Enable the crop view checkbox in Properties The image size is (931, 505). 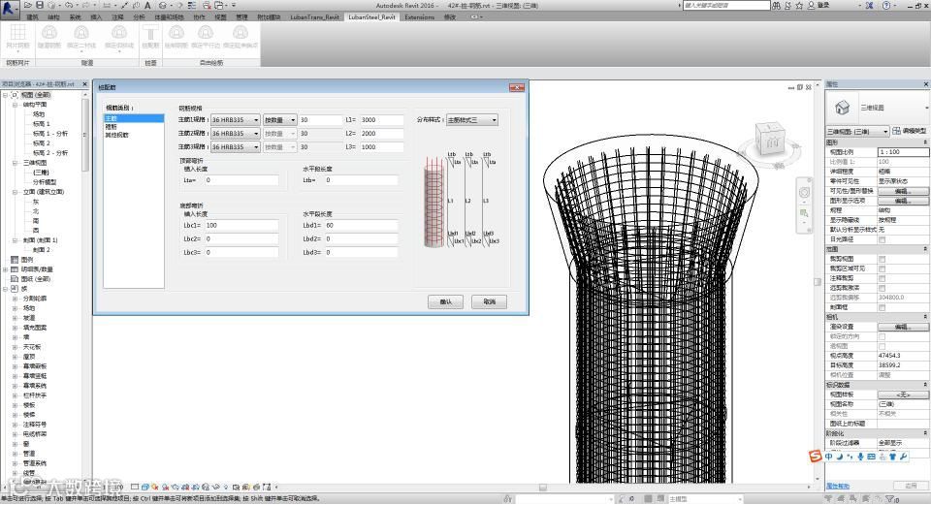click(x=882, y=260)
